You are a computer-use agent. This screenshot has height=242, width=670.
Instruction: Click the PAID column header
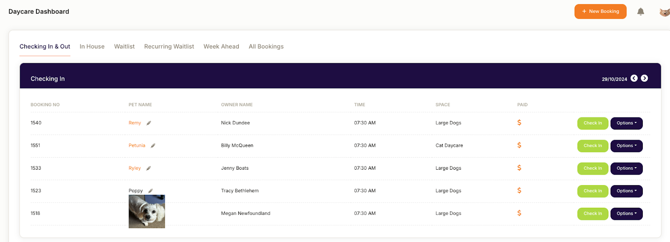[523, 105]
